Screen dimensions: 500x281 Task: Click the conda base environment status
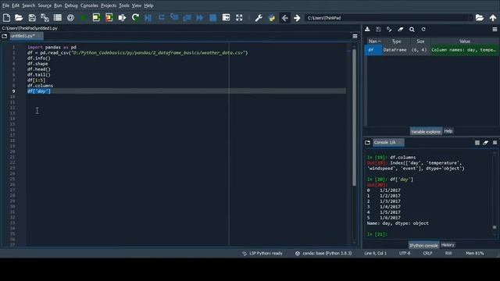click(323, 253)
